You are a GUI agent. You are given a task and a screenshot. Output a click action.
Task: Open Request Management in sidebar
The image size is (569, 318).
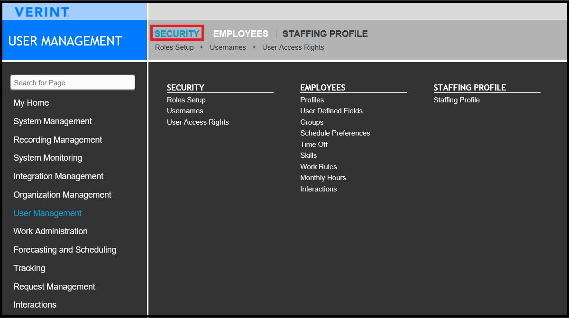(55, 287)
